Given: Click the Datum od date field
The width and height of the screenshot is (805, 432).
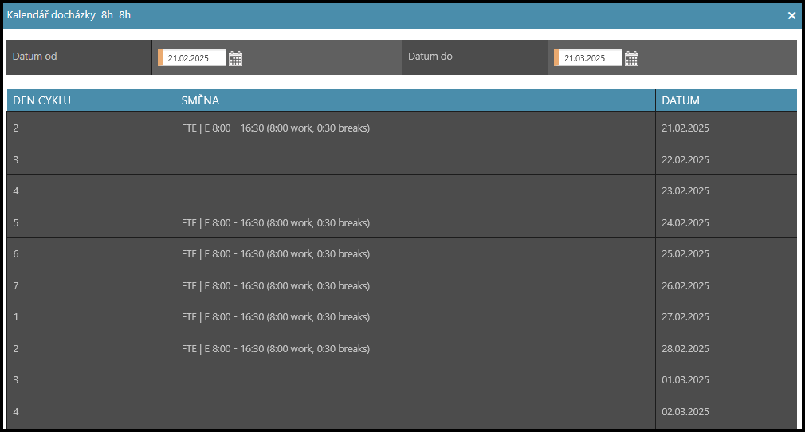Looking at the screenshot, I should tap(194, 58).
